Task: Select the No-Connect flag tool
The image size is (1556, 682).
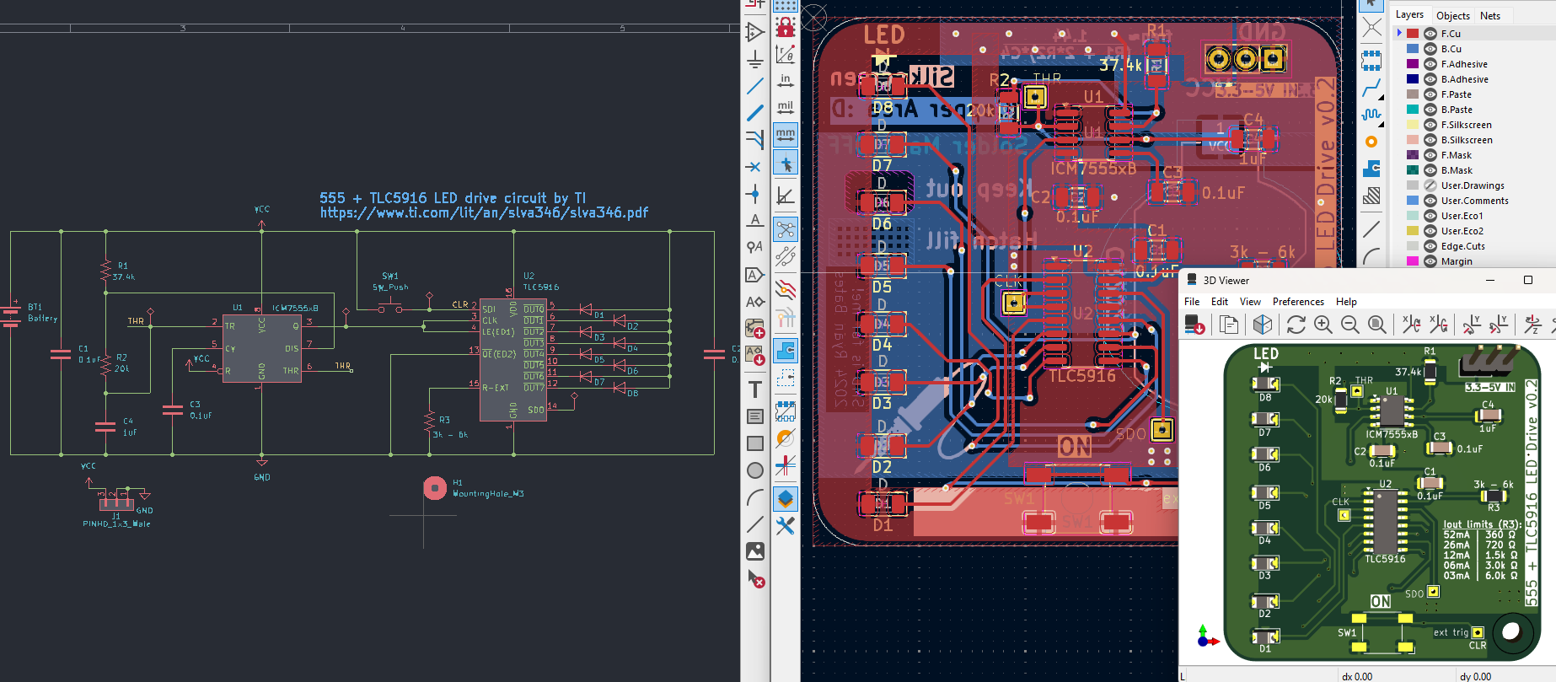Action: point(755,167)
